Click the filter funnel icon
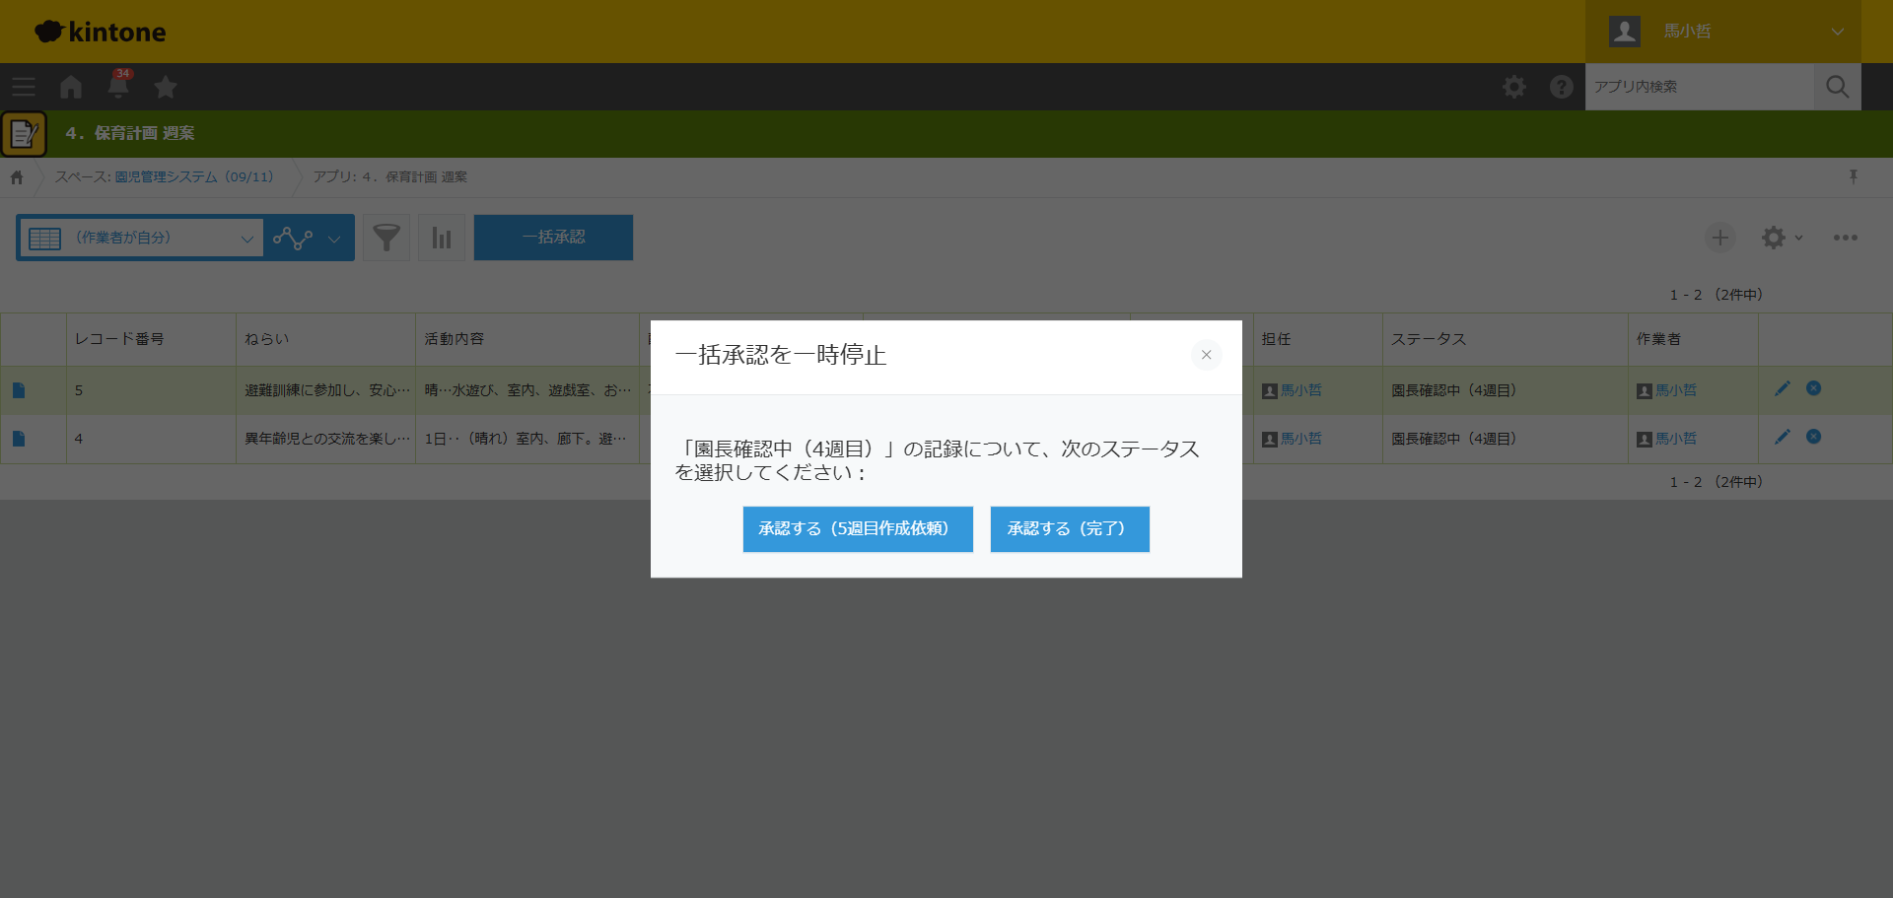Screen dimensions: 1893x898 coord(386,238)
